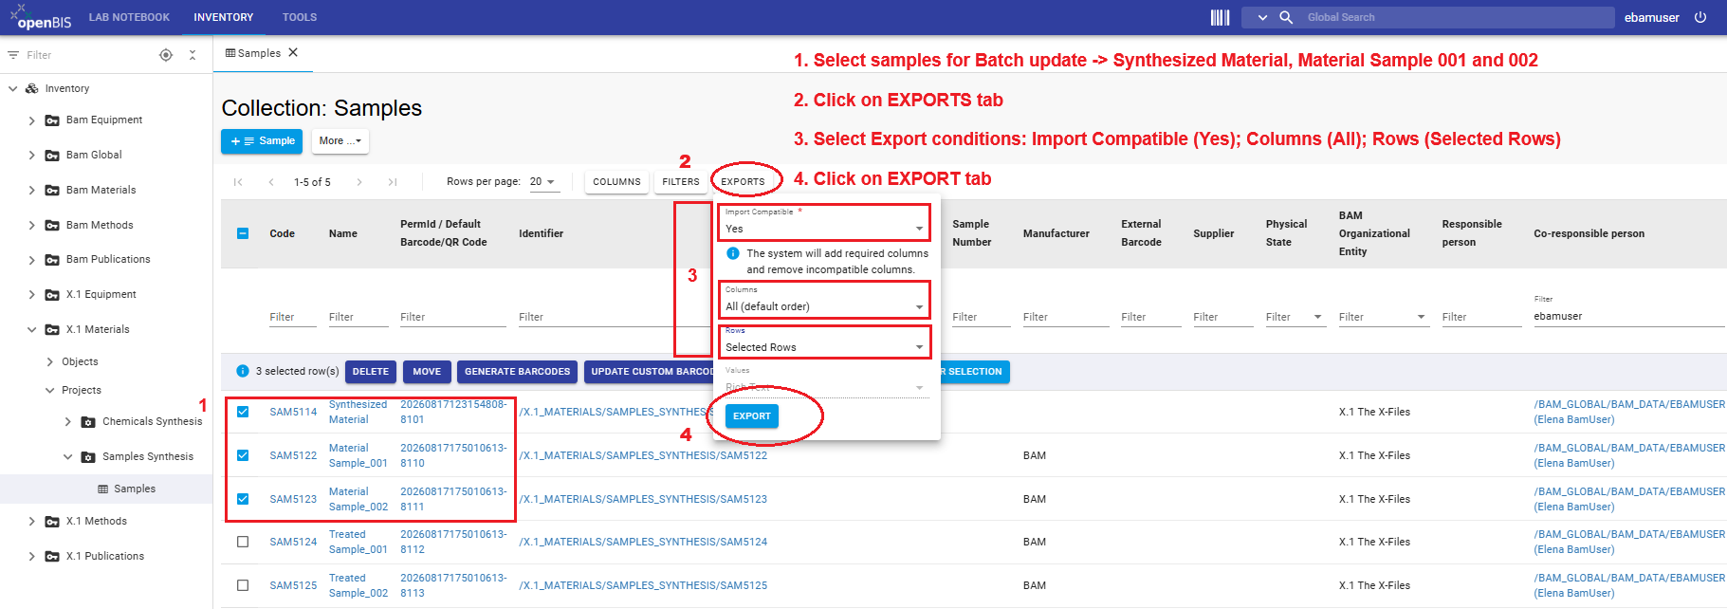Click the blue Export button

(x=752, y=416)
